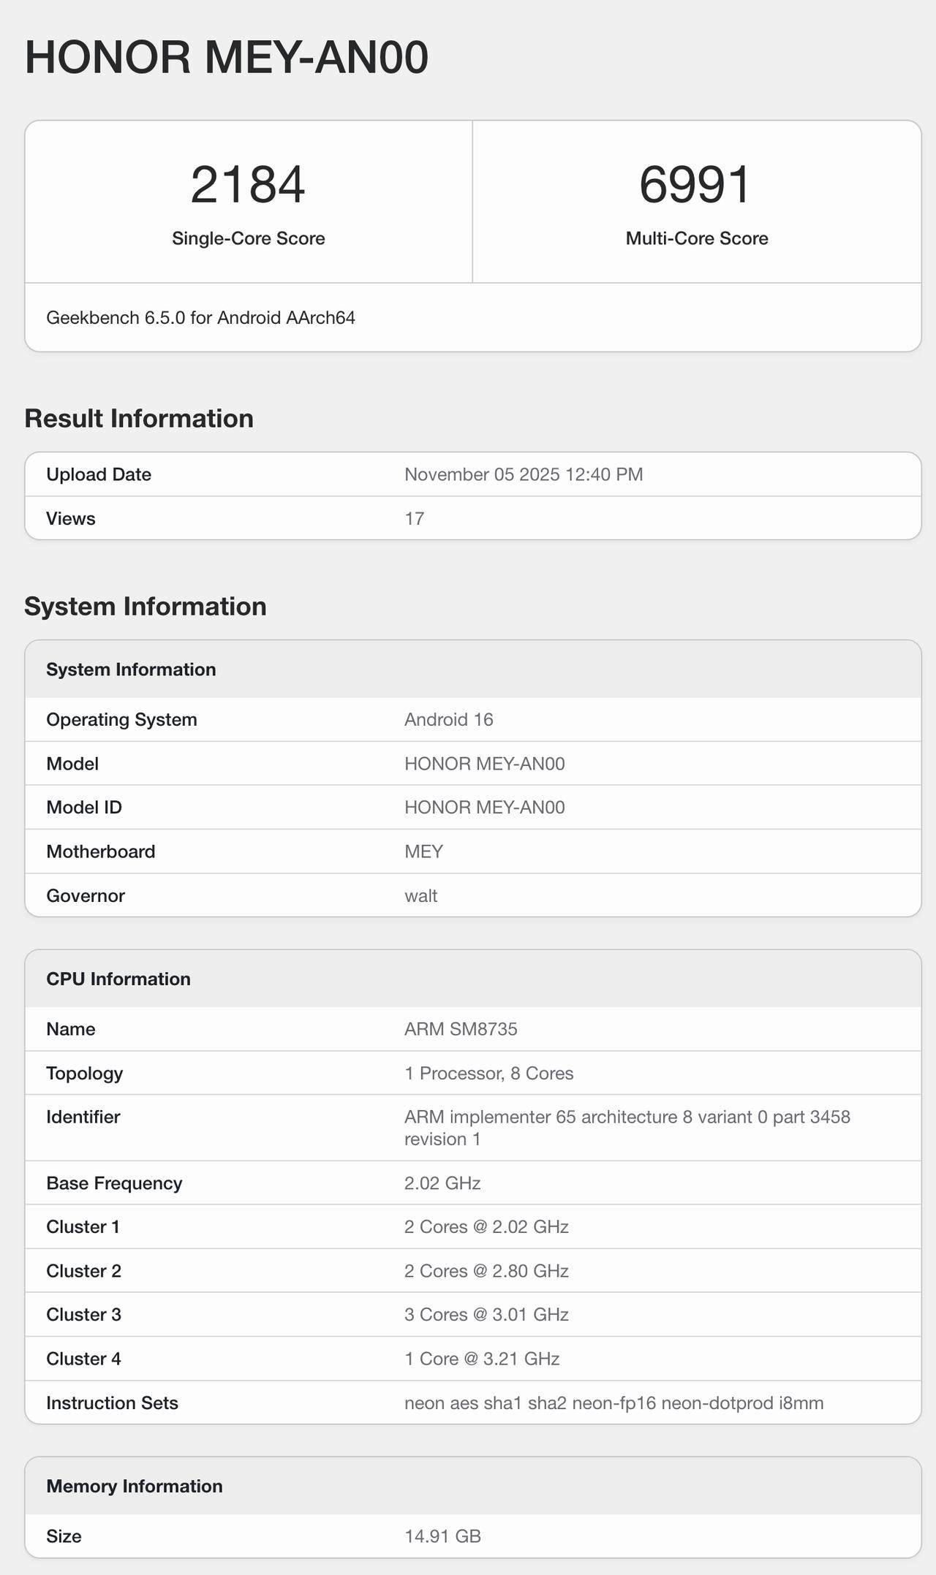Select the Multi-Core Score label
The height and width of the screenshot is (1575, 936).
pyautogui.click(x=696, y=238)
